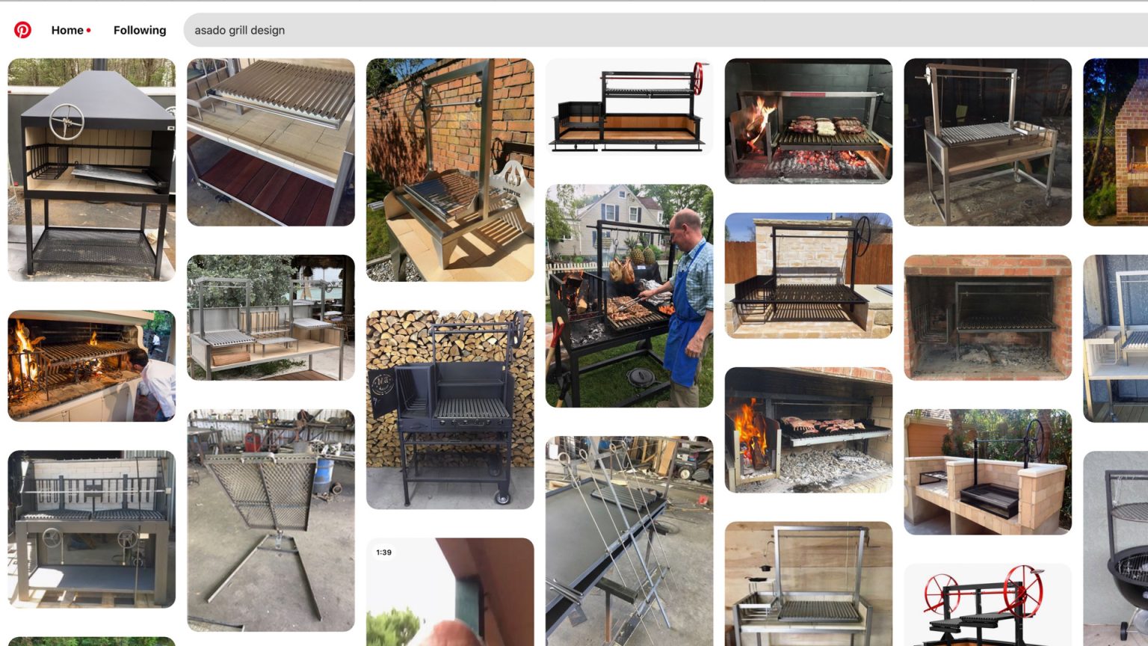Viewport: 1148px width, 646px height.
Task: Open the red-wheeled grill pin on white background
Action: (x=987, y=605)
